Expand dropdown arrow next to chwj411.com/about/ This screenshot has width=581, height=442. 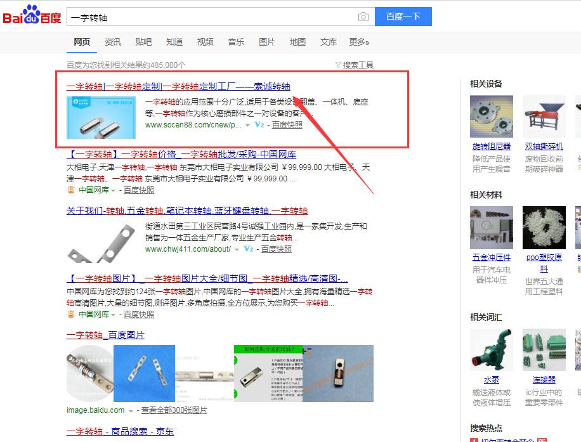(x=237, y=250)
